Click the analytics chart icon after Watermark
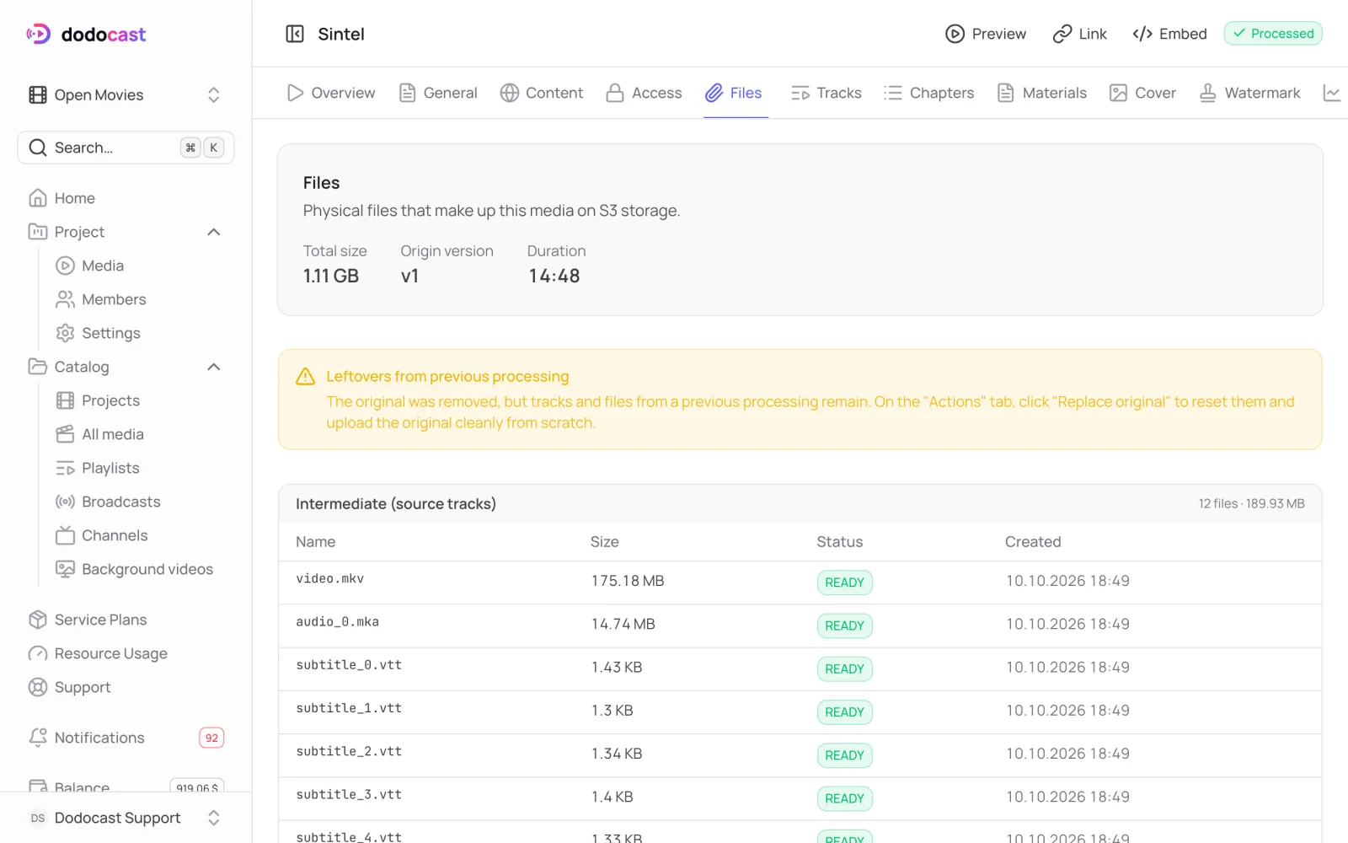The width and height of the screenshot is (1348, 843). pos(1332,93)
